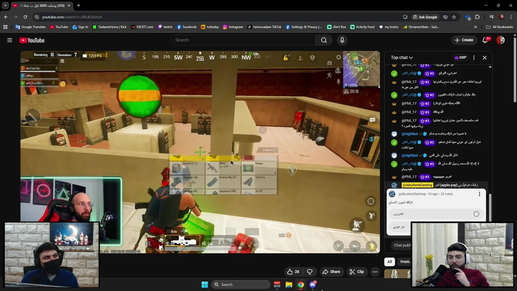Close the live chat panel
The width and height of the screenshot is (517, 291).
[485, 57]
